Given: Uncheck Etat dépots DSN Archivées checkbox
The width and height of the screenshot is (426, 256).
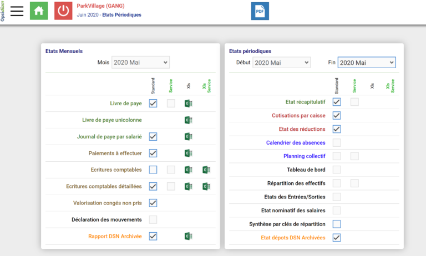Looking at the screenshot, I should [337, 238].
